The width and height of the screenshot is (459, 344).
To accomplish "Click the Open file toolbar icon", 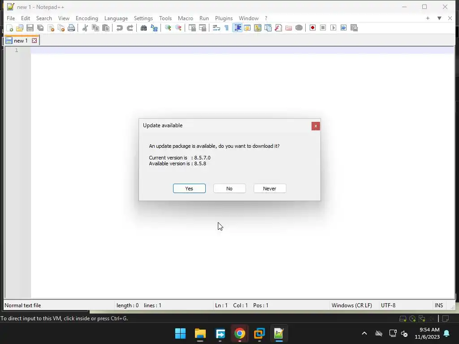I will [20, 28].
